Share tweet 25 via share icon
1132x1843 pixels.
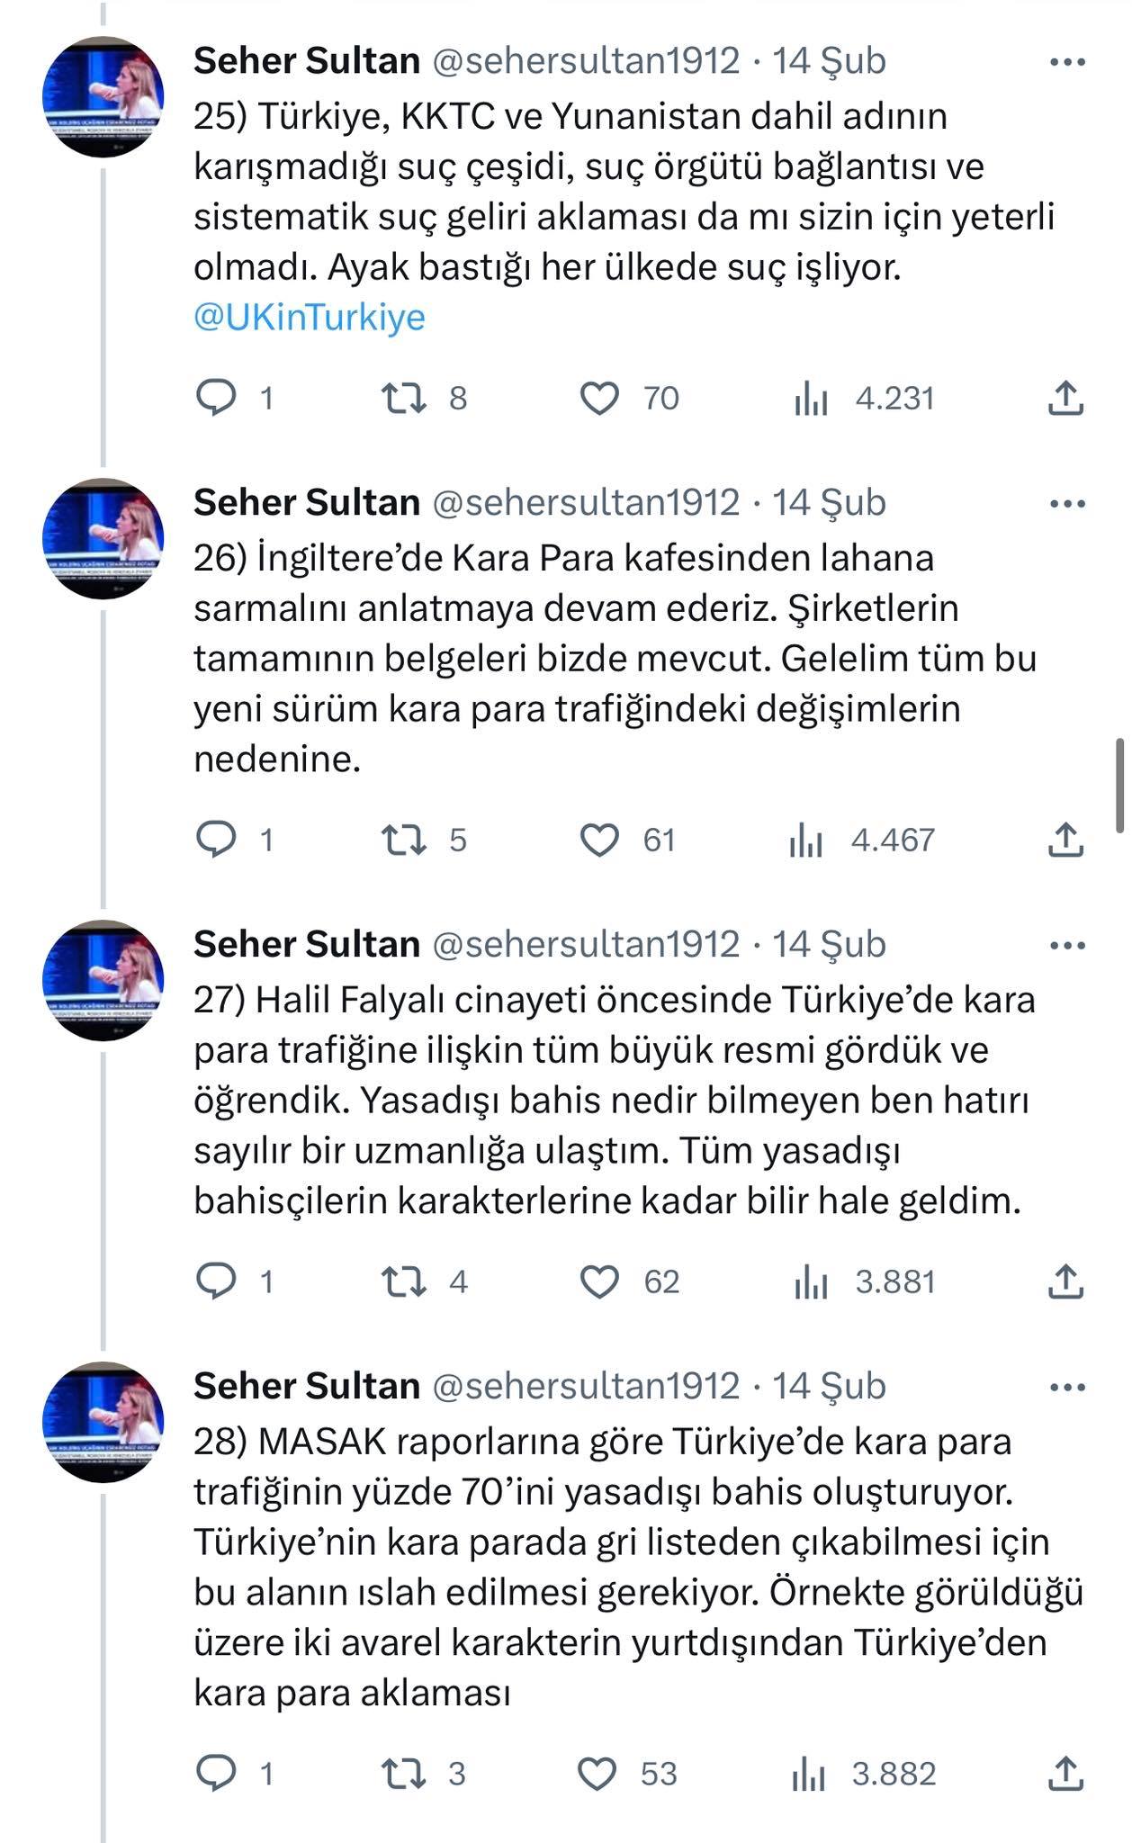coord(1065,398)
